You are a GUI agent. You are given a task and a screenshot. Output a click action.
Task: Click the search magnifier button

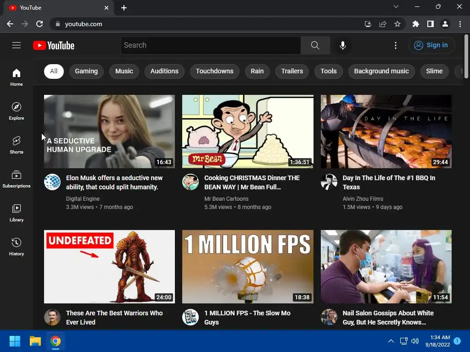click(315, 45)
